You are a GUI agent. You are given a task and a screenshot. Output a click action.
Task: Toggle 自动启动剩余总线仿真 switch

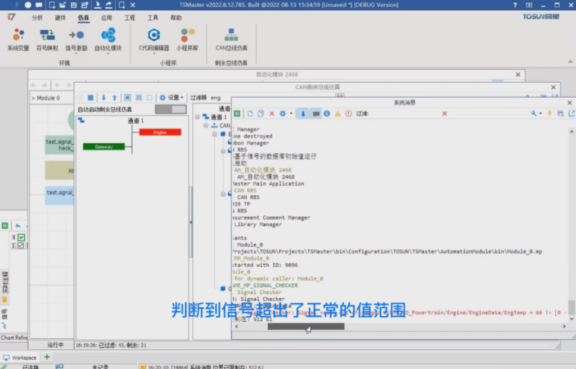coord(171,110)
